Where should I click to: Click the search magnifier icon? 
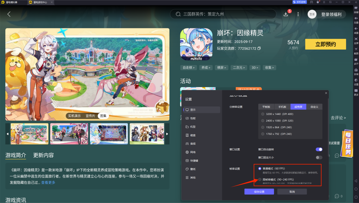pos(178,14)
